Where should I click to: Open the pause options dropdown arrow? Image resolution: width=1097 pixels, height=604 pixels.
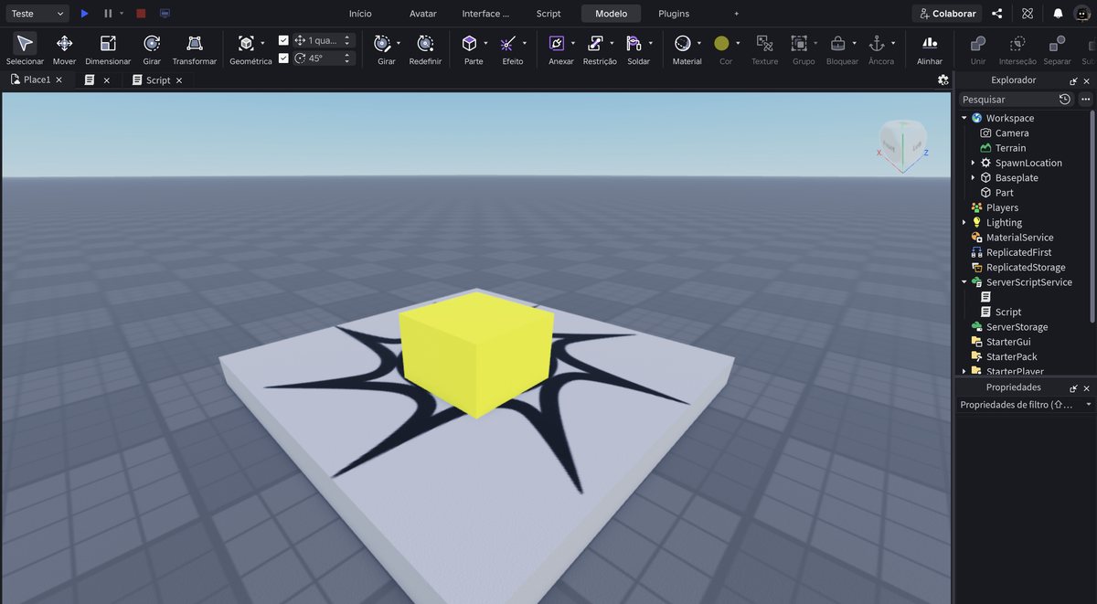pyautogui.click(x=122, y=14)
